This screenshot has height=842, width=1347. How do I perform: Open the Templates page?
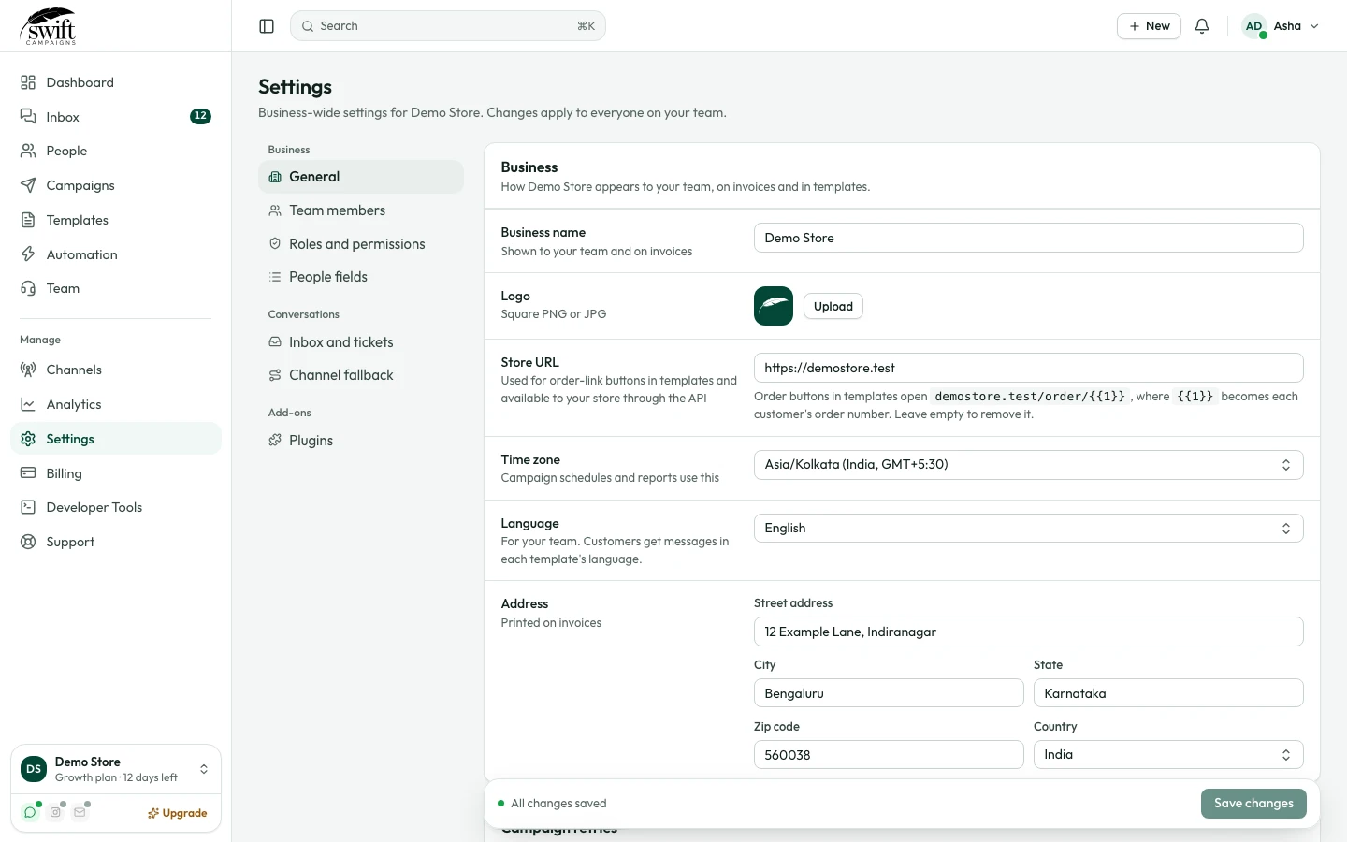click(x=116, y=220)
